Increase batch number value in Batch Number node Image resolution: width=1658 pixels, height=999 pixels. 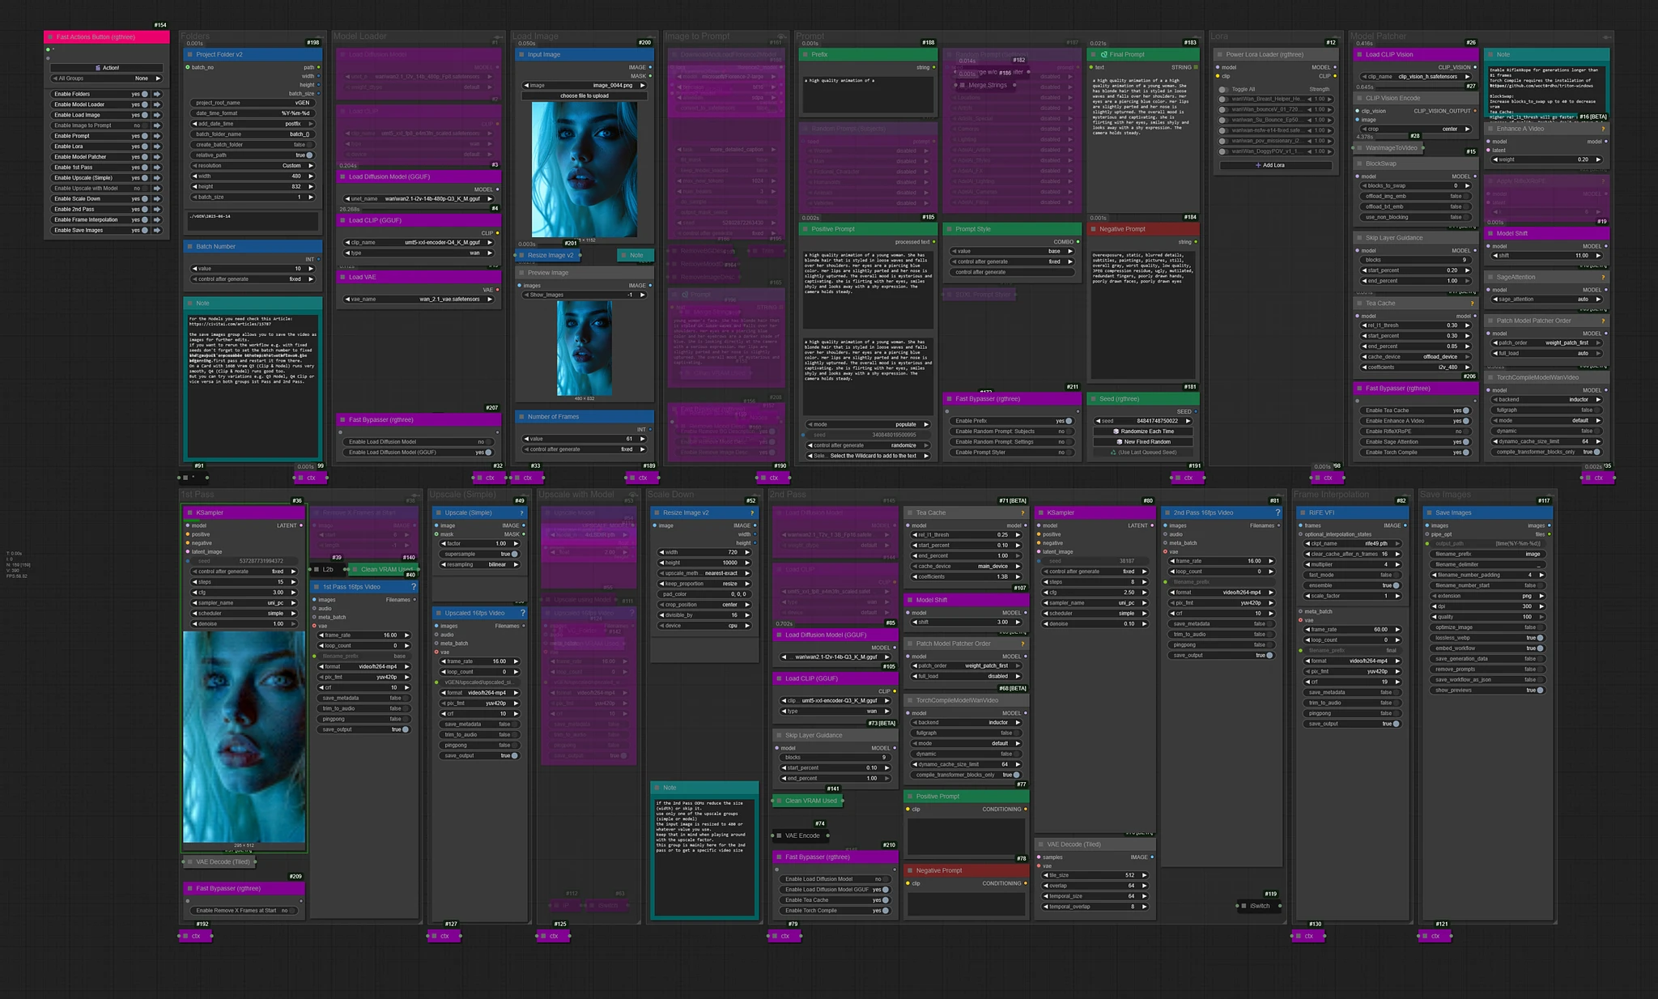click(312, 269)
